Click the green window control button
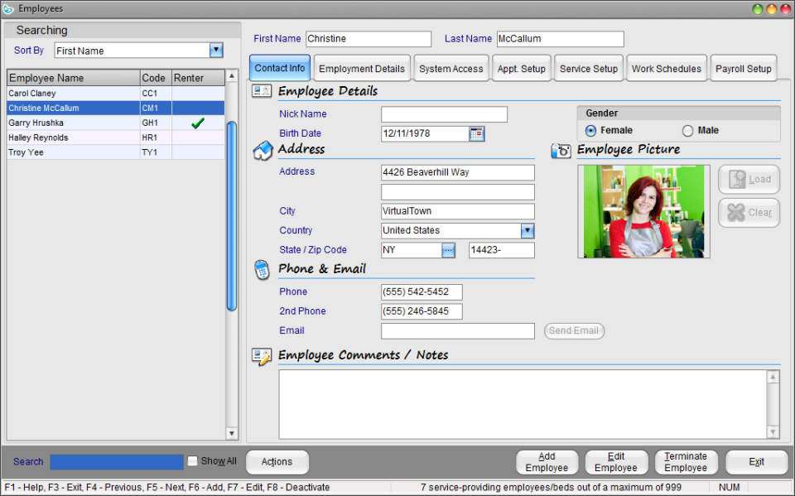This screenshot has height=496, width=795. pos(757,9)
